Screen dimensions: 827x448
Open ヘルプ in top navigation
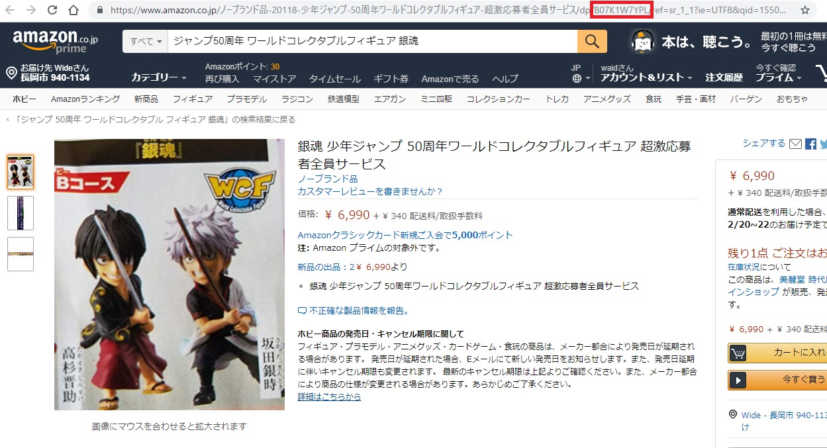505,79
